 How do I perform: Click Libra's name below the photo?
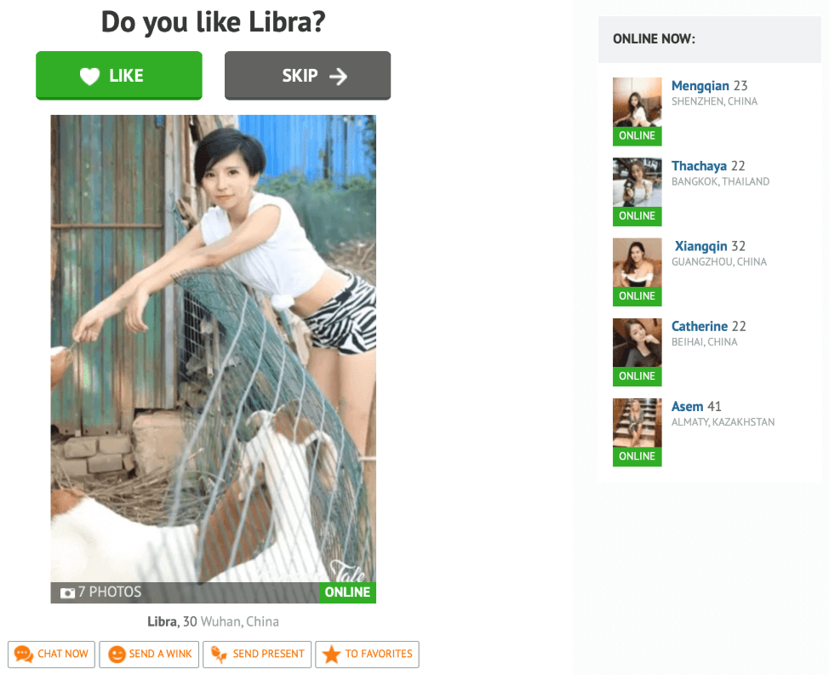[x=163, y=621]
